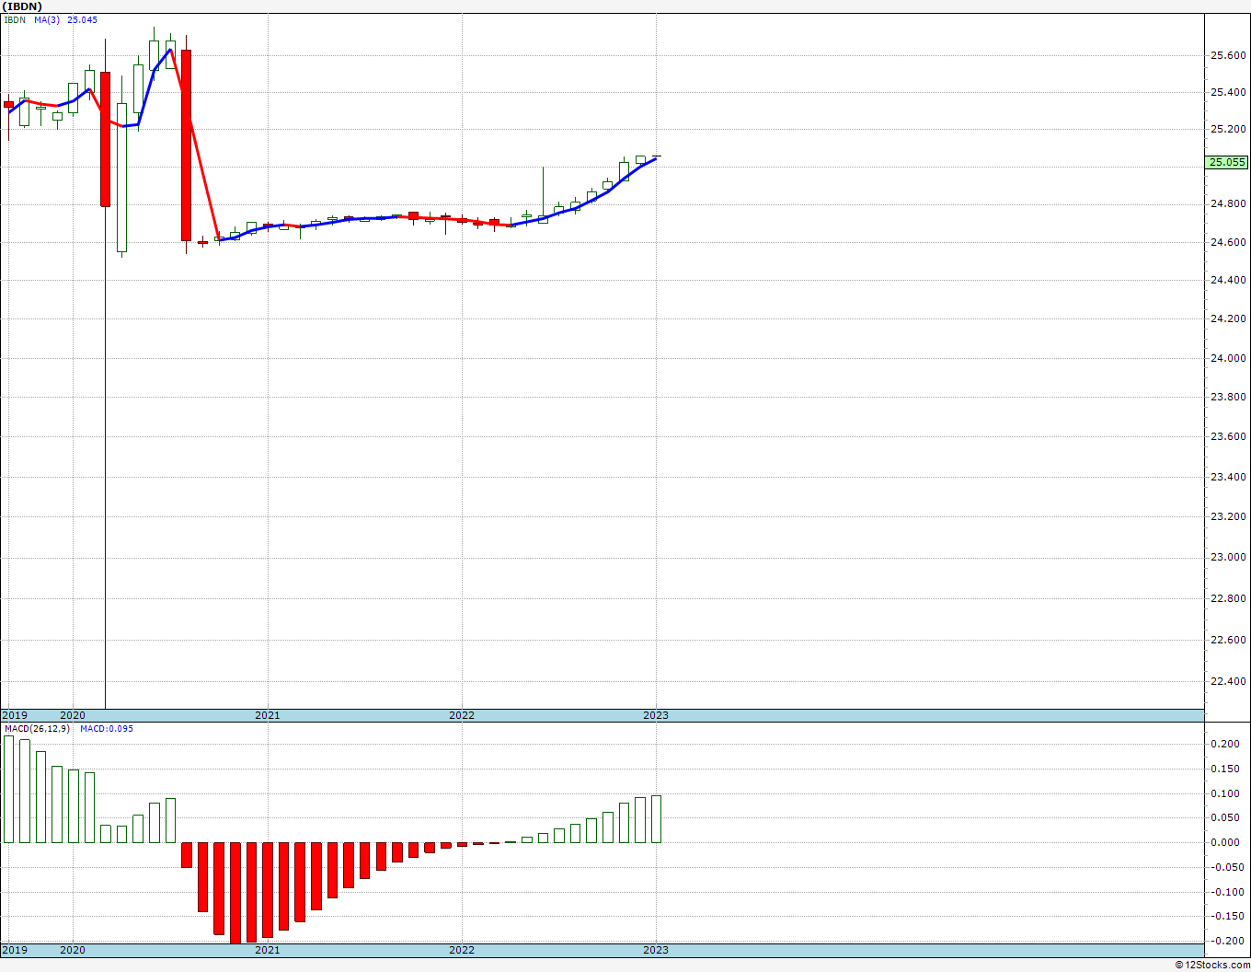Click "2023" on the price chart time axis
The height and width of the screenshot is (972, 1251).
656,715
